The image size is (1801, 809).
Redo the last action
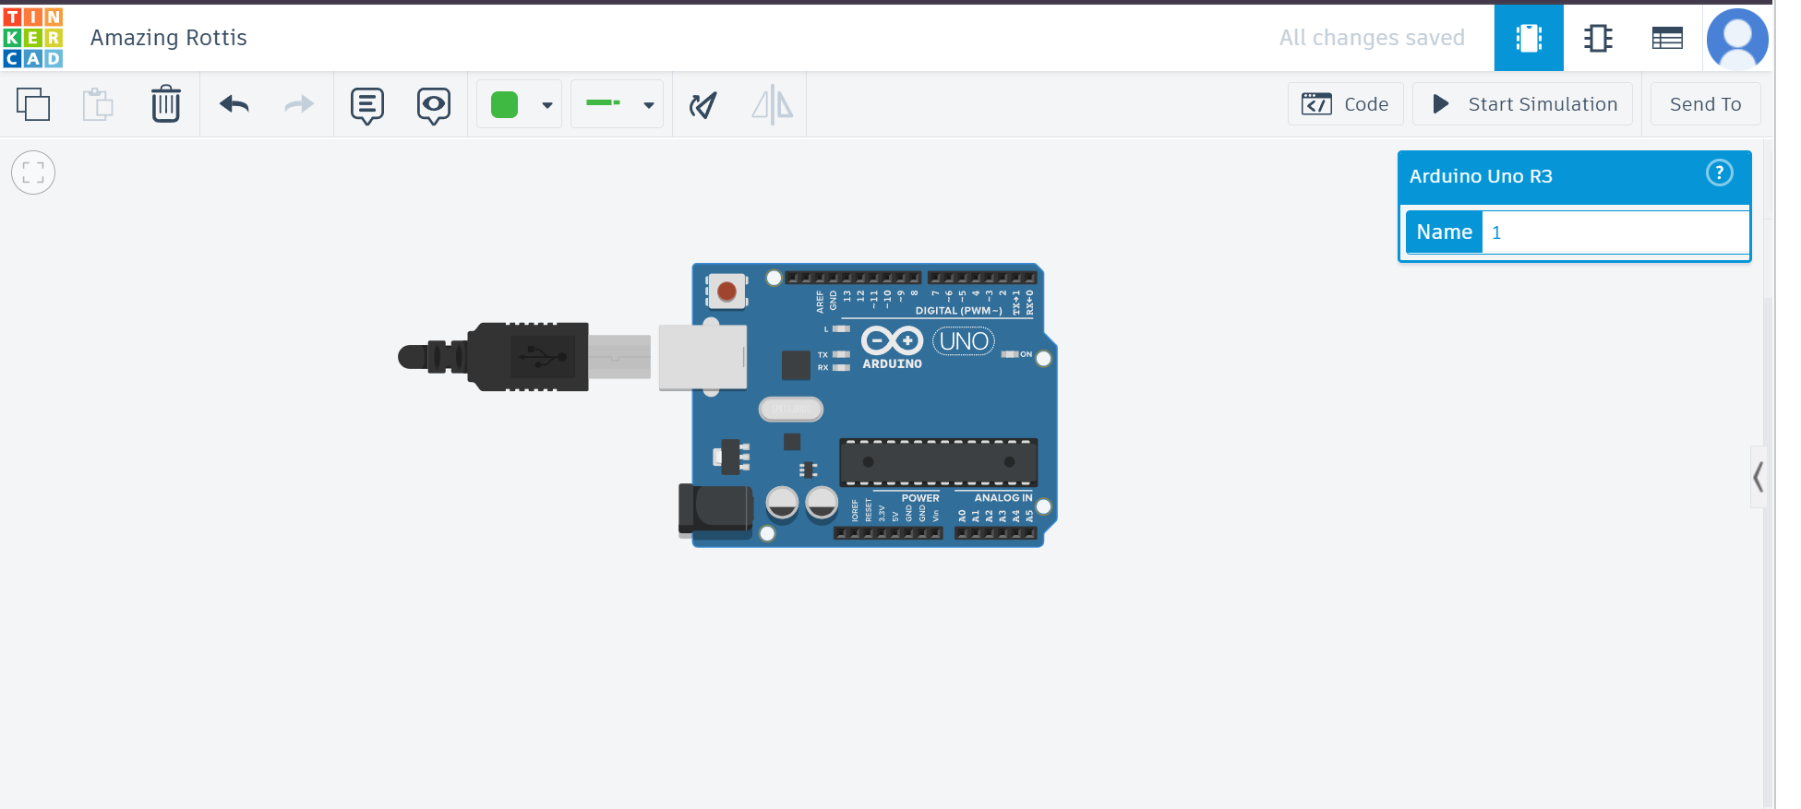tap(299, 104)
